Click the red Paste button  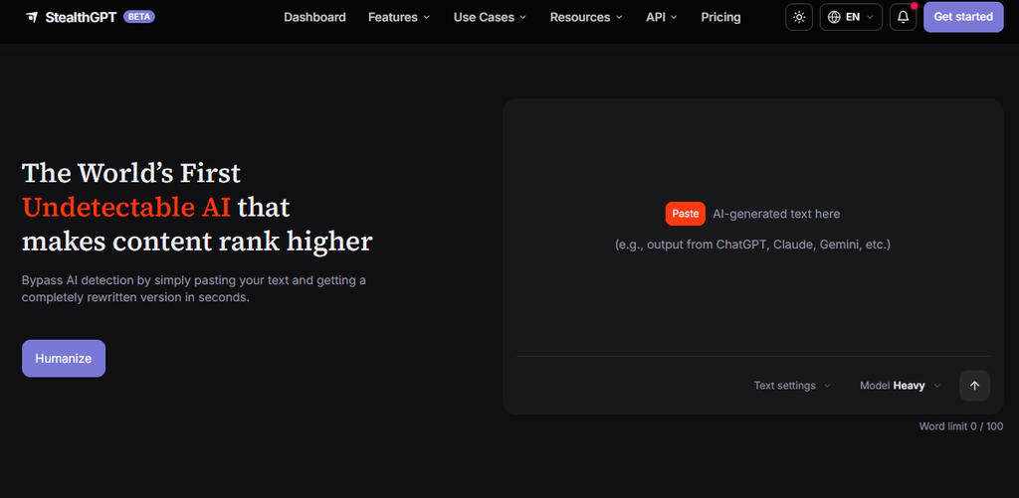685,214
